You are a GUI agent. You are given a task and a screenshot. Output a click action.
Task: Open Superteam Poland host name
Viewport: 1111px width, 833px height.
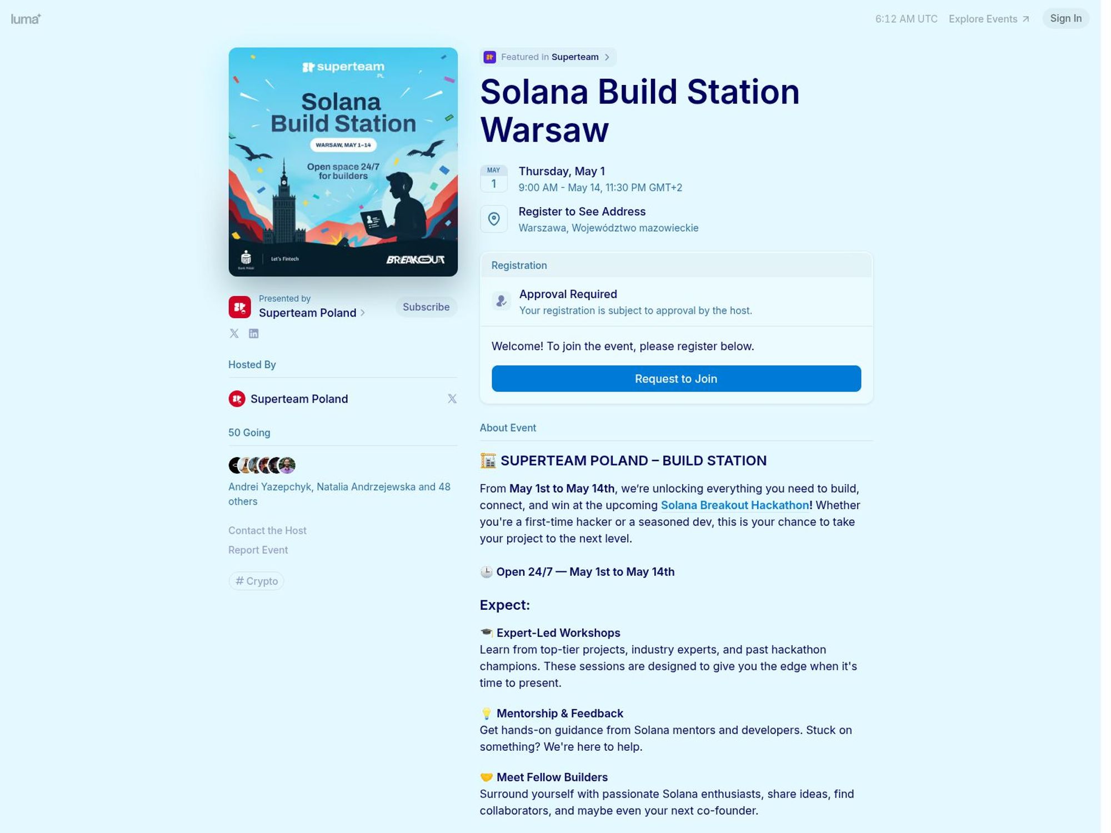point(299,399)
